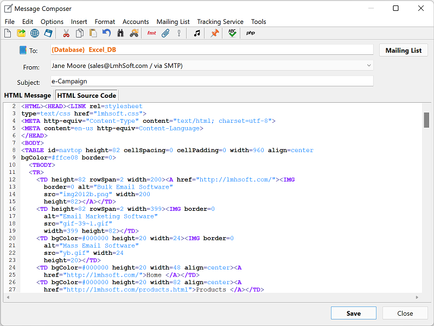Image resolution: width=434 pixels, height=326 pixels.
Task: Click bgColor=#ffce08 on line 9
Action: pos(49,158)
